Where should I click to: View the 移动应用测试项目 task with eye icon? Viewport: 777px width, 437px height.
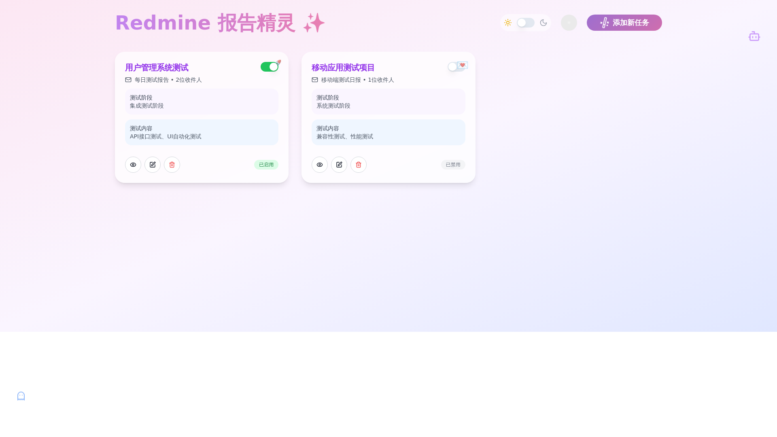point(320,165)
